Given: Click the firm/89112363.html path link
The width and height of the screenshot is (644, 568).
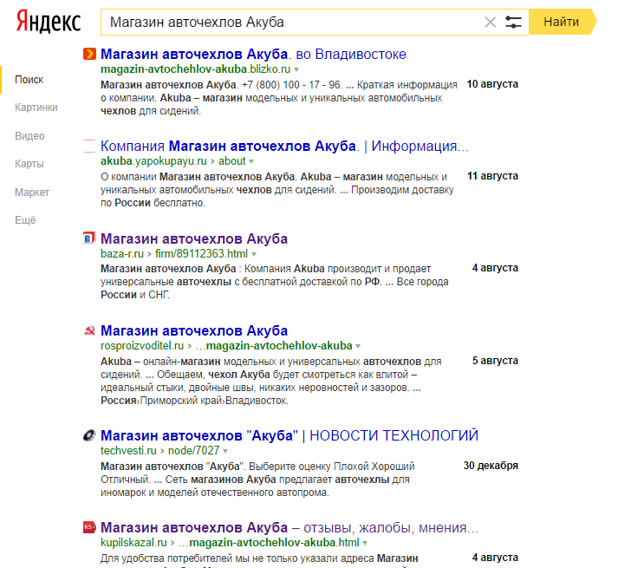Looking at the screenshot, I should 201,253.
